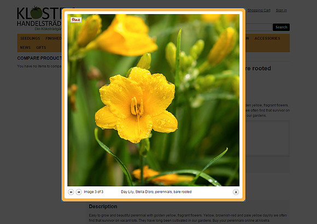Click the Pin it button on image
The height and width of the screenshot is (224, 317).
coord(76,20)
